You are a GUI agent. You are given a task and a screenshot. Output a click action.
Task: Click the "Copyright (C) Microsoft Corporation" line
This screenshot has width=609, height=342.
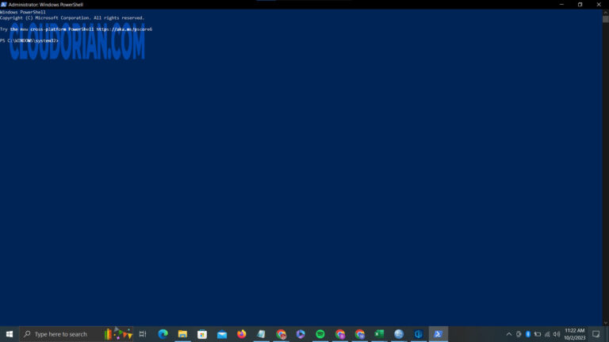pyautogui.click(x=72, y=18)
